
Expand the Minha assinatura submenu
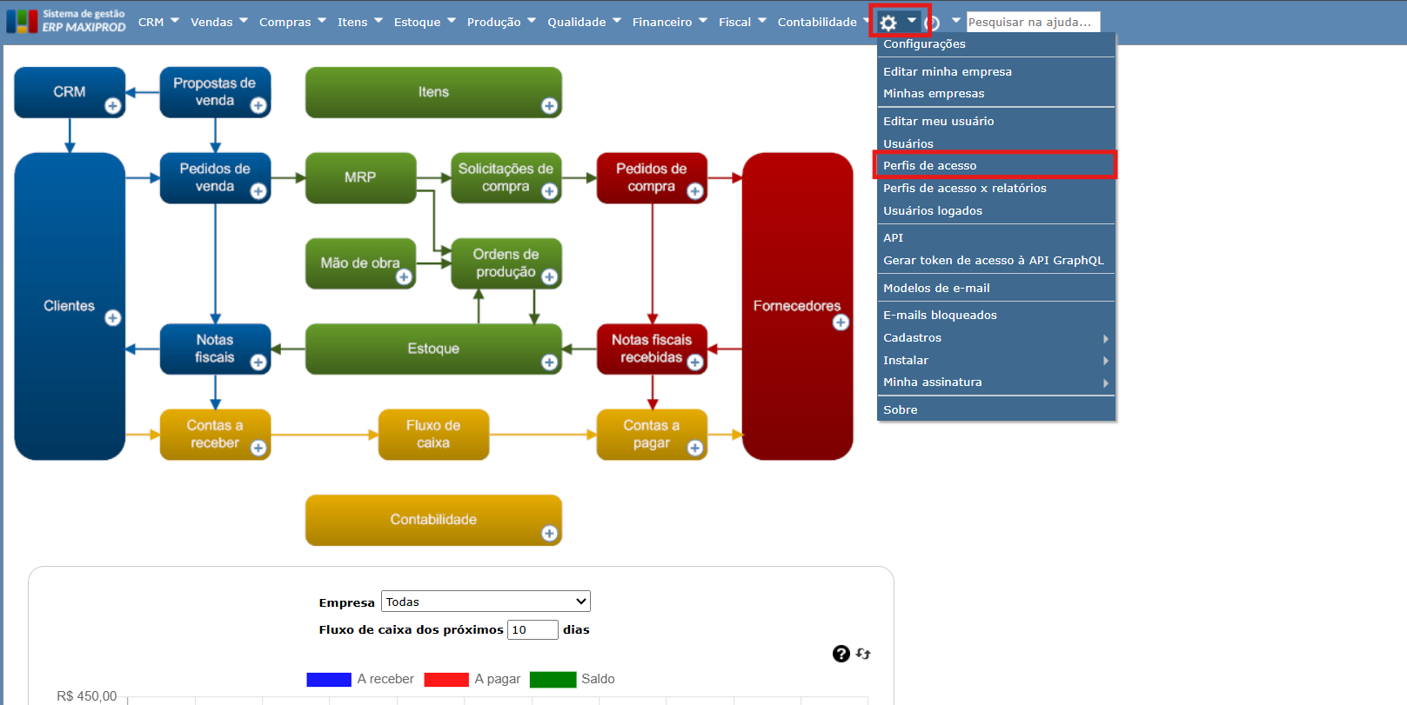[x=995, y=382]
